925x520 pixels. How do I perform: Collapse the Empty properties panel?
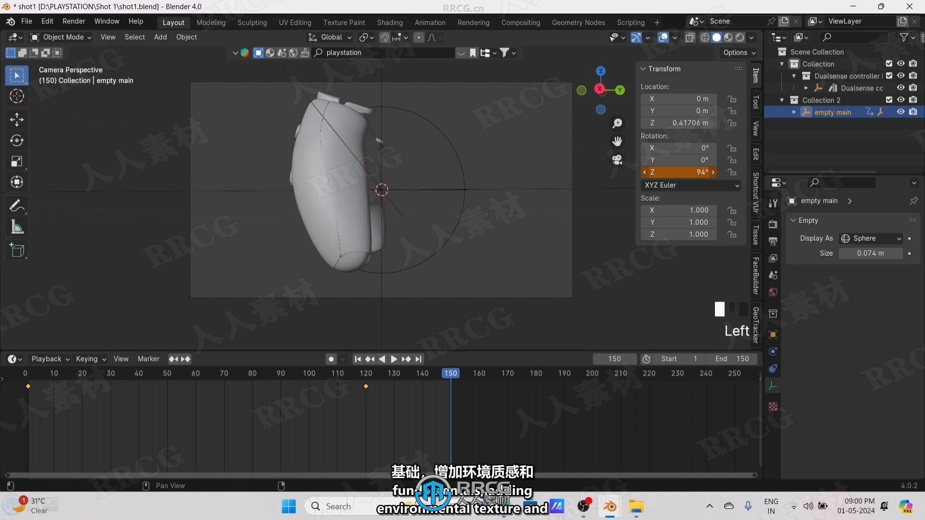tap(793, 220)
